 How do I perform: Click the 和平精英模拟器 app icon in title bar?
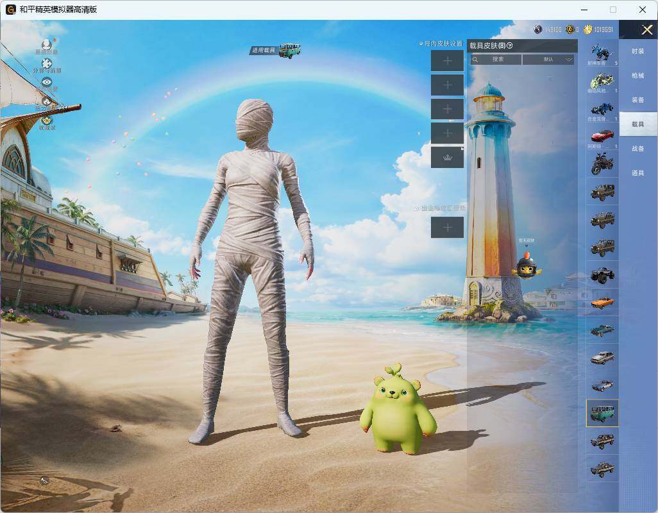pyautogui.click(x=10, y=9)
